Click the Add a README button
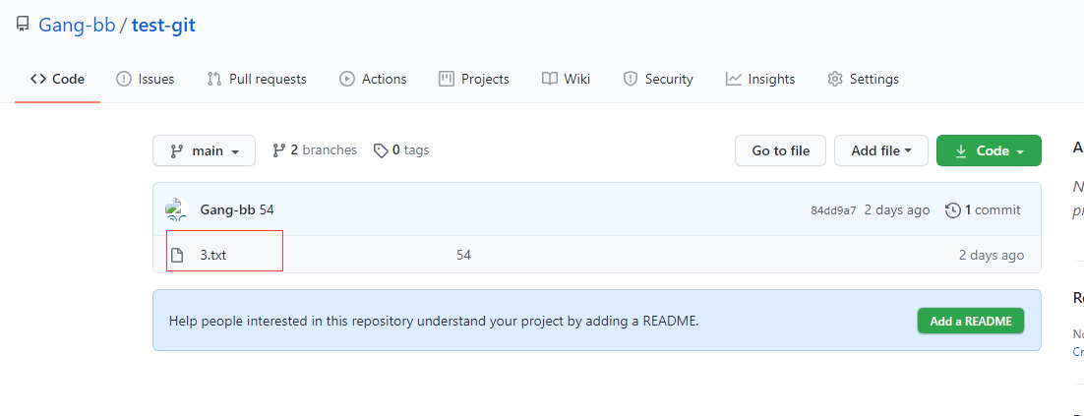The width and height of the screenshot is (1084, 416). 971,322
